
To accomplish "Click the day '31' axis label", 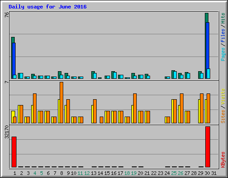I will pos(214,173).
